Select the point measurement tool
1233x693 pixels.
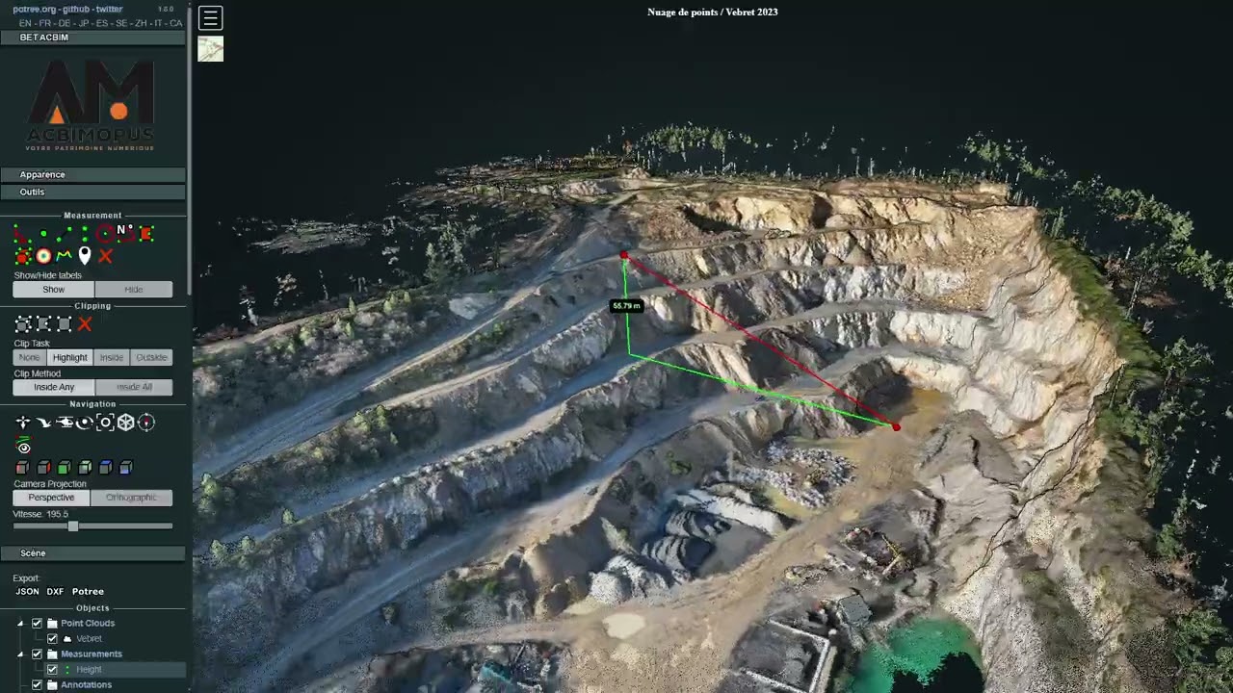[x=43, y=233]
